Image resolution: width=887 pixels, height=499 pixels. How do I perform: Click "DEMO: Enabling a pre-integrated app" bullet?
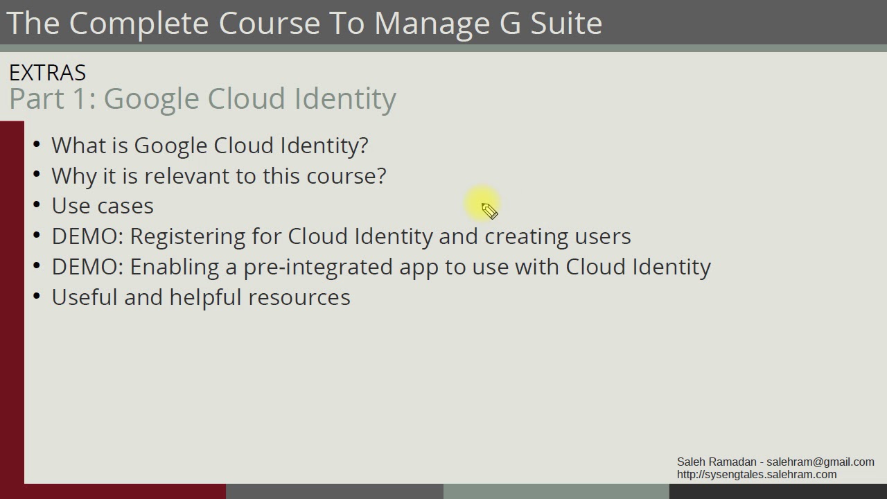[x=381, y=267]
